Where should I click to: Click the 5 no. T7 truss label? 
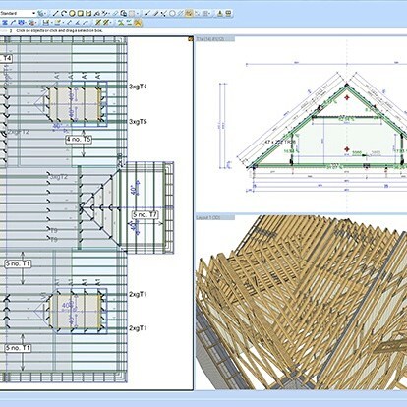click(x=145, y=215)
